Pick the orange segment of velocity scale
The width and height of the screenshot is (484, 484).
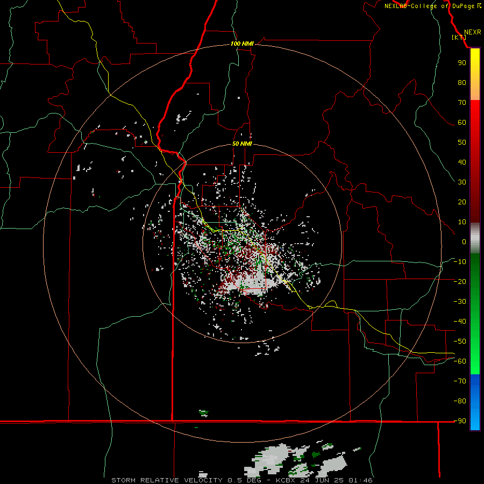coord(475,92)
